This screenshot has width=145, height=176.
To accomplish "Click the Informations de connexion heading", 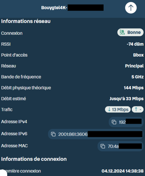I will 34,159.
